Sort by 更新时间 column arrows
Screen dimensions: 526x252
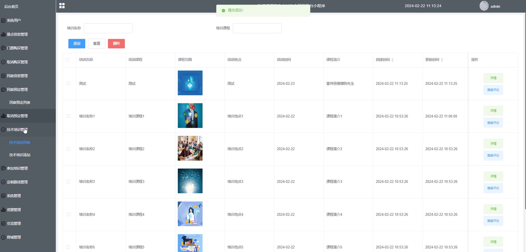[442, 60]
